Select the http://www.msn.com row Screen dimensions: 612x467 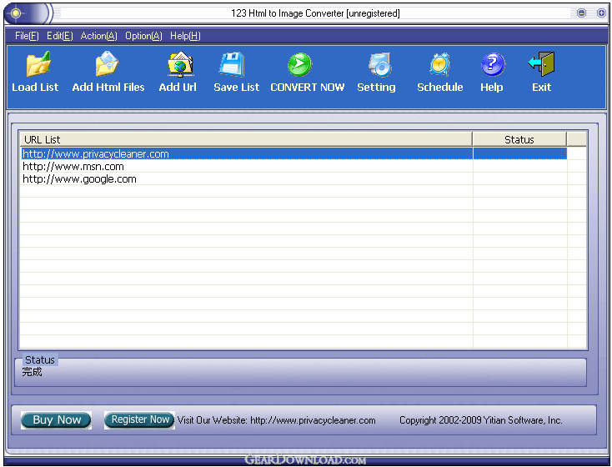(x=293, y=166)
